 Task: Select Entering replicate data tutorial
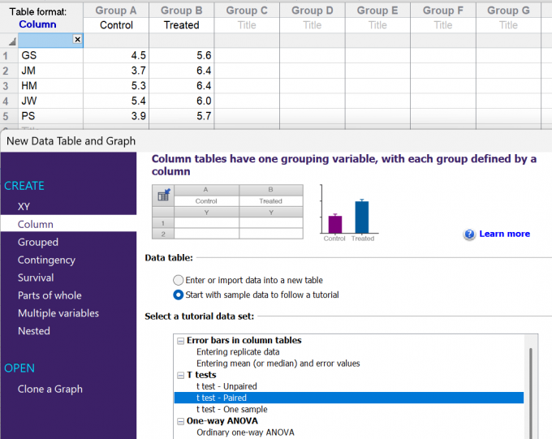(238, 352)
